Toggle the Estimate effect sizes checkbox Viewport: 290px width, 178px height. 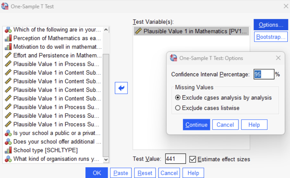coord(192,159)
